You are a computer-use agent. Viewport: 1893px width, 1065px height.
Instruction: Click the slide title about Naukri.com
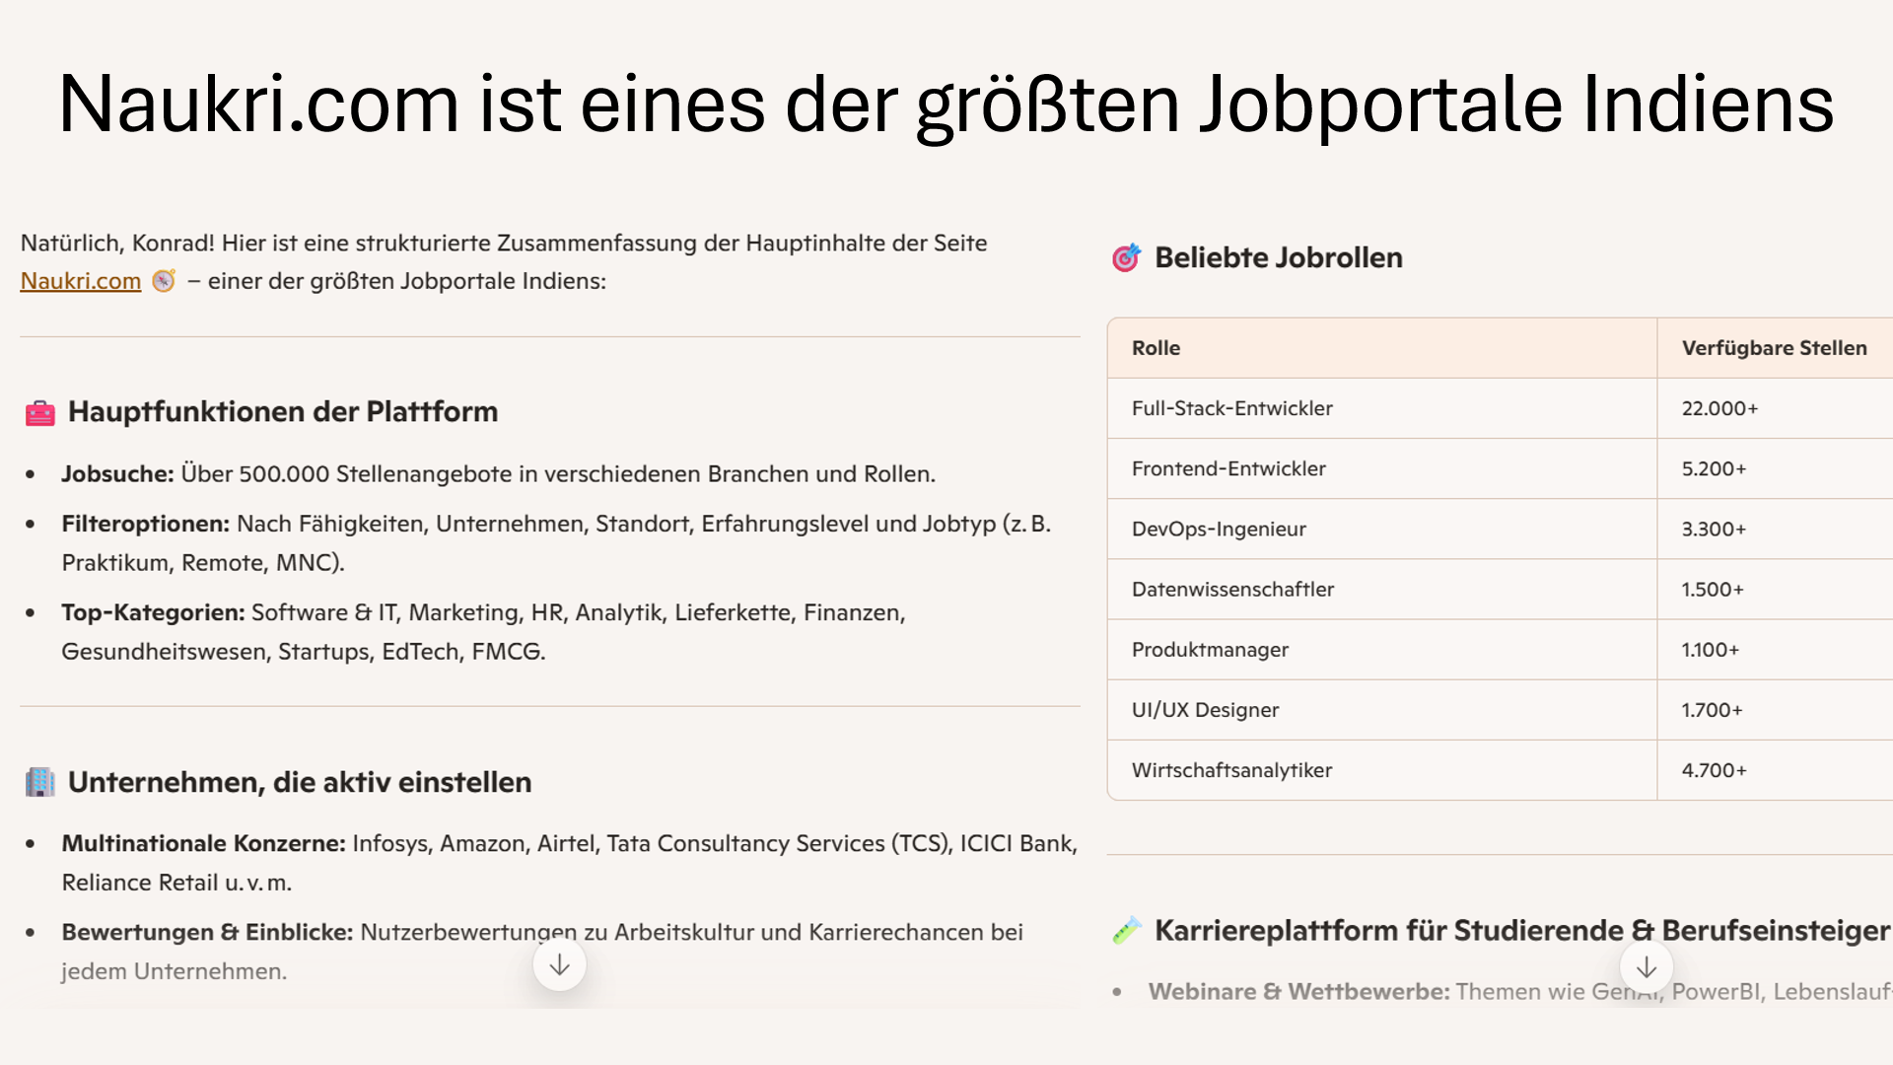pos(946,105)
